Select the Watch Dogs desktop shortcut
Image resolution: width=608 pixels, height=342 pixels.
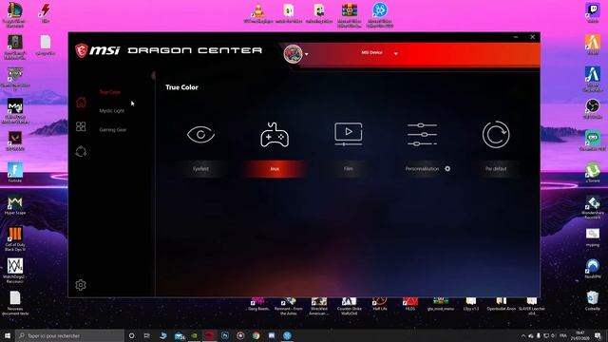[15, 270]
